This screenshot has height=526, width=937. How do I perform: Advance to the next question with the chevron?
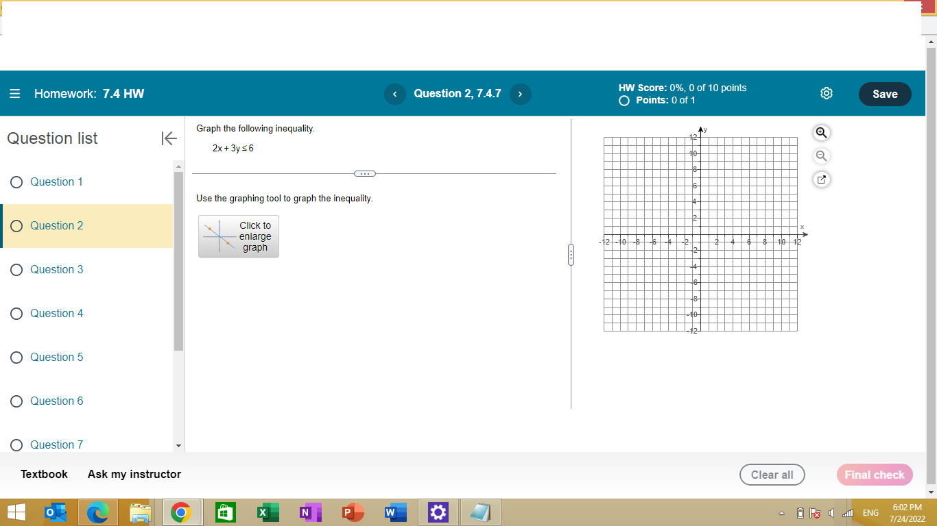tap(521, 94)
